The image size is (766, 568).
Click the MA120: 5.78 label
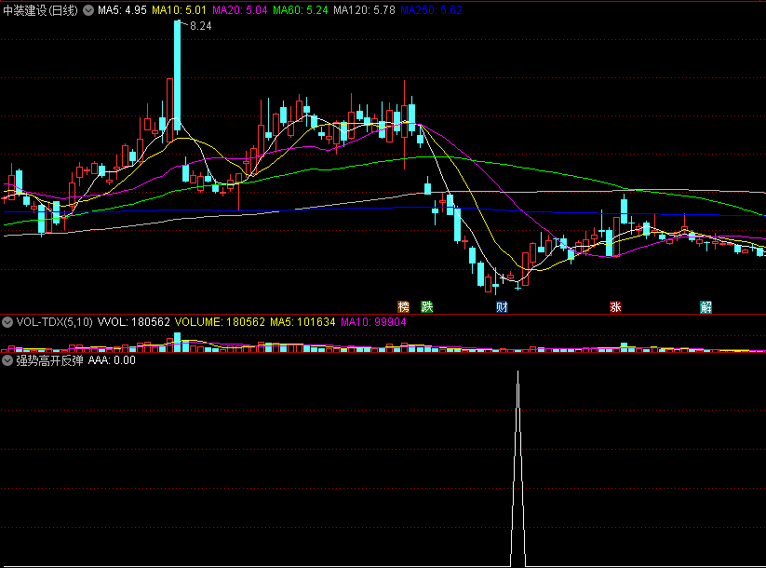(365, 10)
